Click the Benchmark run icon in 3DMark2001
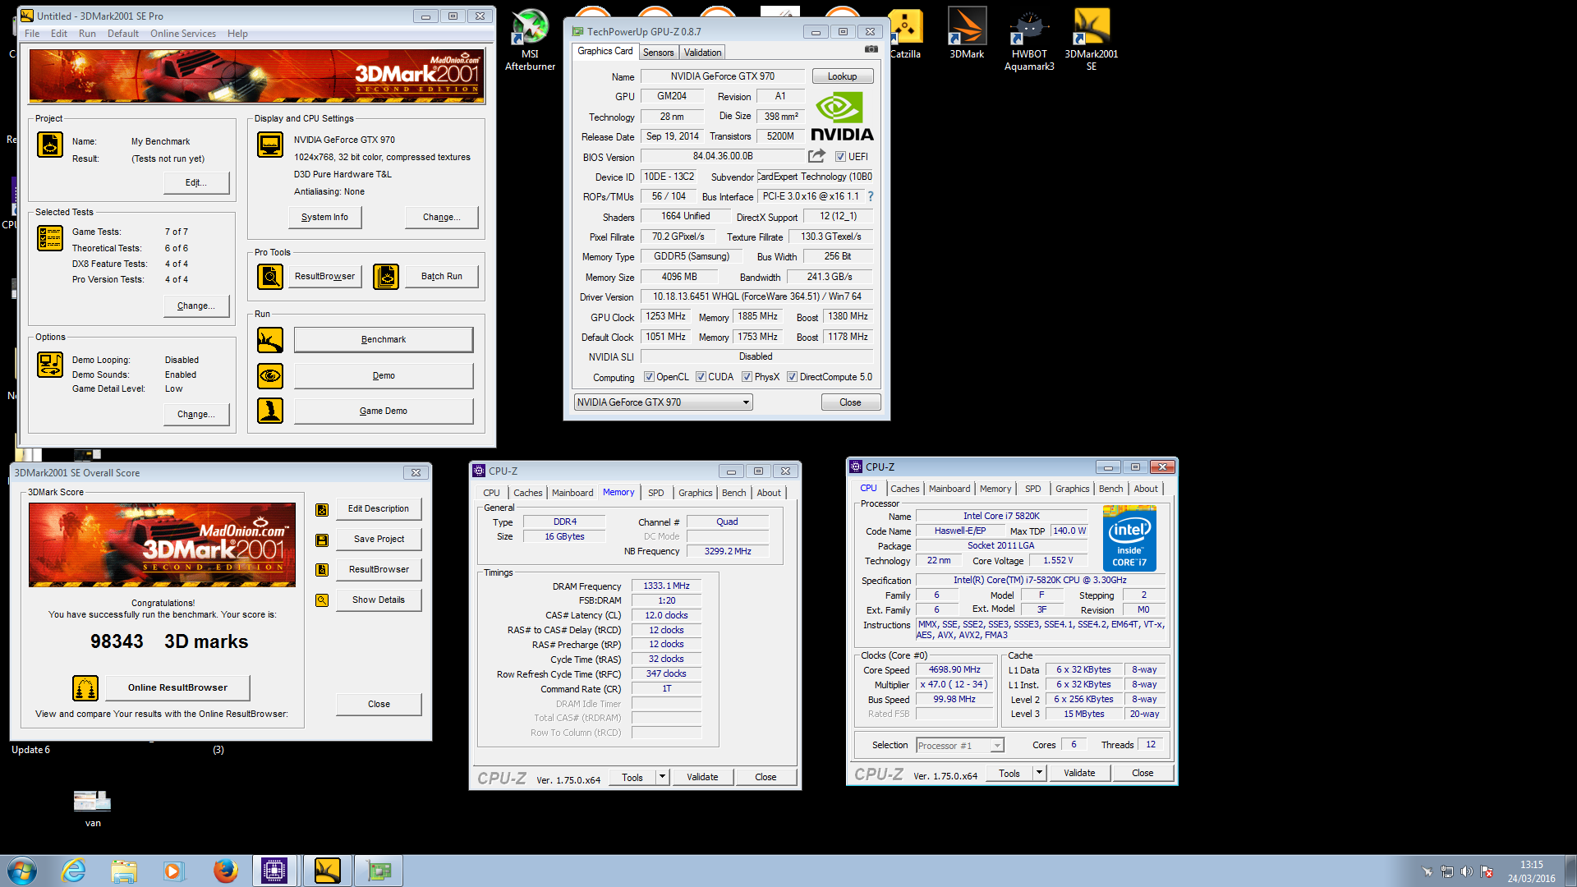This screenshot has height=887, width=1577. point(270,340)
